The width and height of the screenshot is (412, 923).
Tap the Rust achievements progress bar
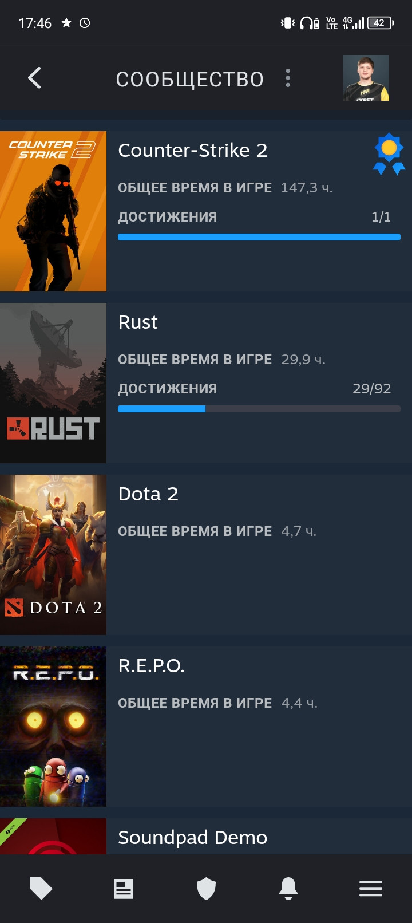[259, 409]
